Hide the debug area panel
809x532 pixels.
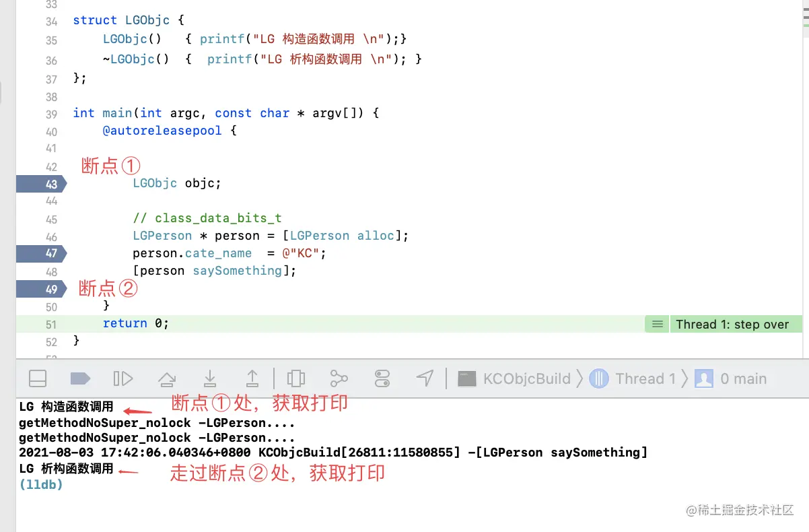pos(37,378)
